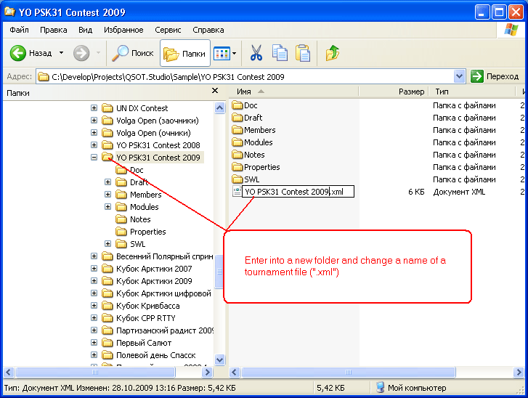
Task: Open Search with the magnifier icon
Action: (131, 53)
